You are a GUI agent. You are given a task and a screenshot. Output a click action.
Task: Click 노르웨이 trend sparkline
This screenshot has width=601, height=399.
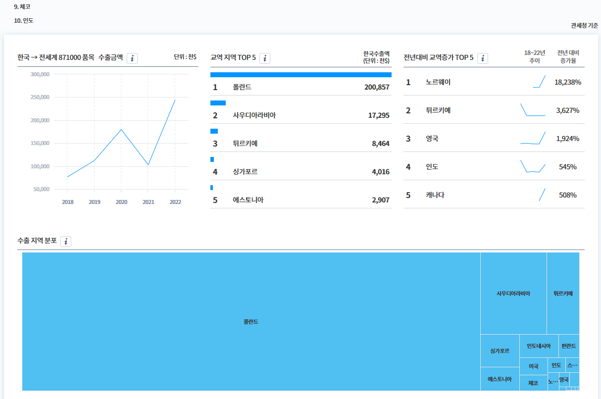[x=539, y=82]
